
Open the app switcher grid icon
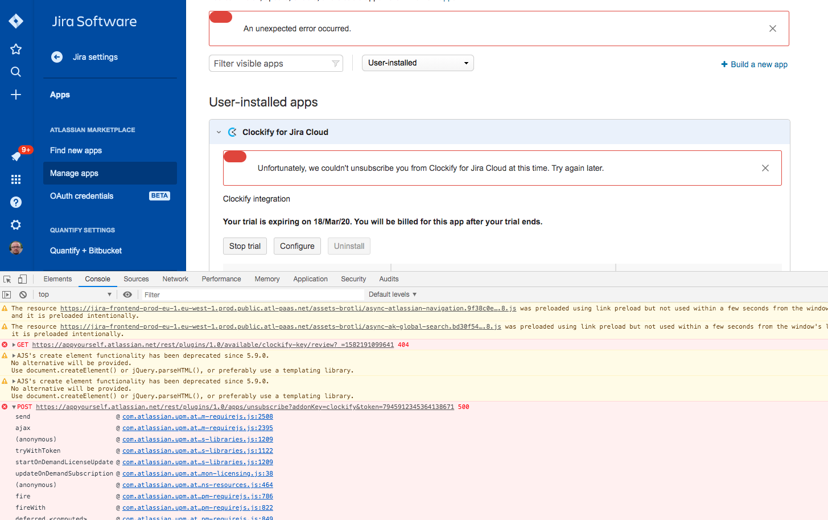point(16,179)
